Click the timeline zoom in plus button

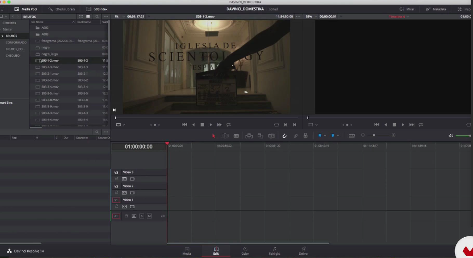click(x=394, y=135)
